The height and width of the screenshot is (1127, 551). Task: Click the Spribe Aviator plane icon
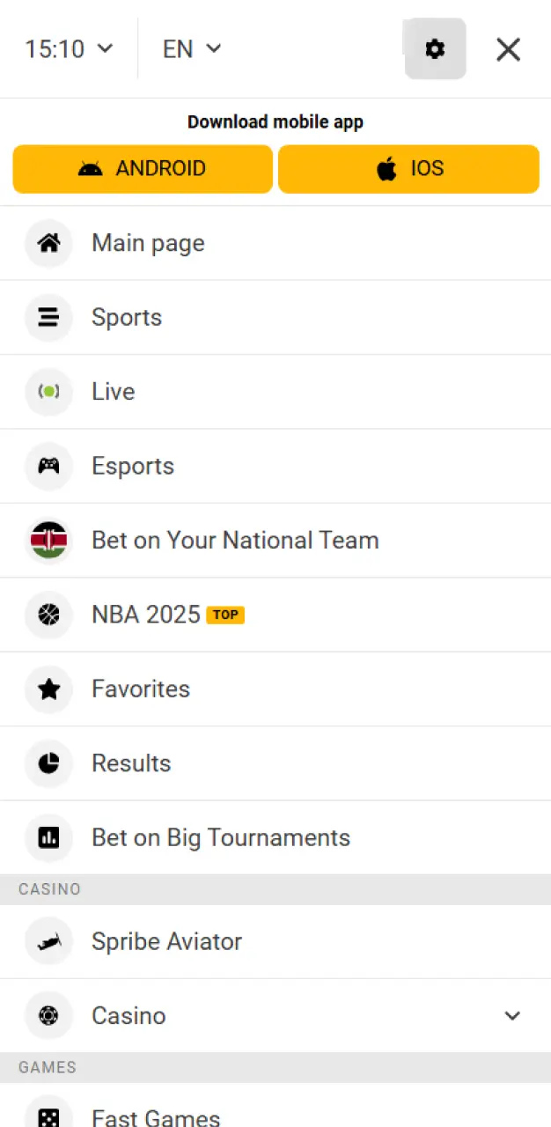[x=48, y=941]
